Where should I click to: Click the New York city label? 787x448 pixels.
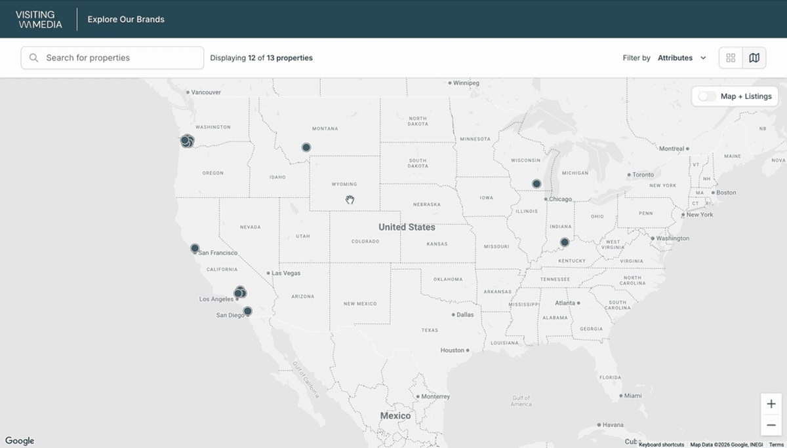[x=700, y=214]
